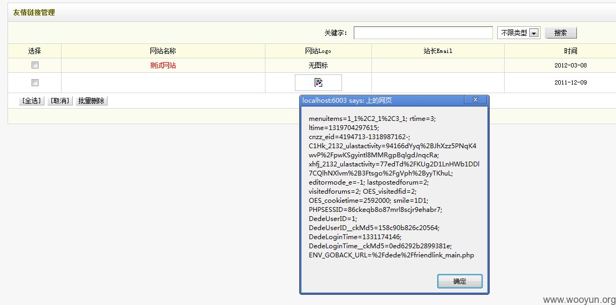Click the broken logo image icon
The image size is (616, 305).
(x=318, y=82)
